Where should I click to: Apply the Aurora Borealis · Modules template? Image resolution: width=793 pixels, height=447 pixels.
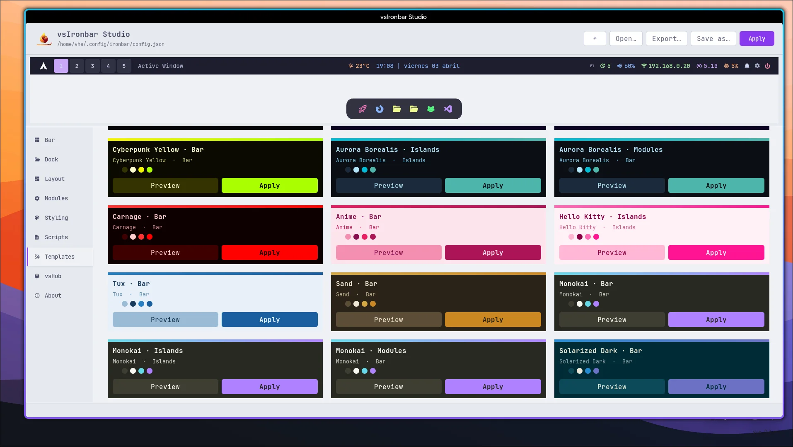click(x=716, y=185)
